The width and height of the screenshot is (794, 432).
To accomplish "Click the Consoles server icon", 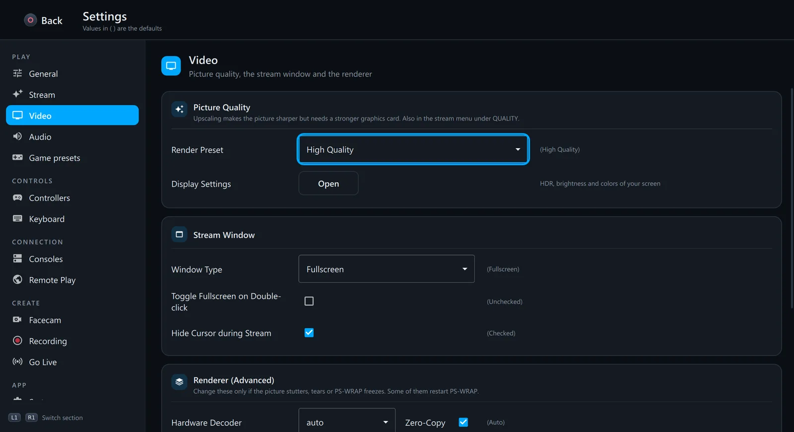I will (x=17, y=259).
